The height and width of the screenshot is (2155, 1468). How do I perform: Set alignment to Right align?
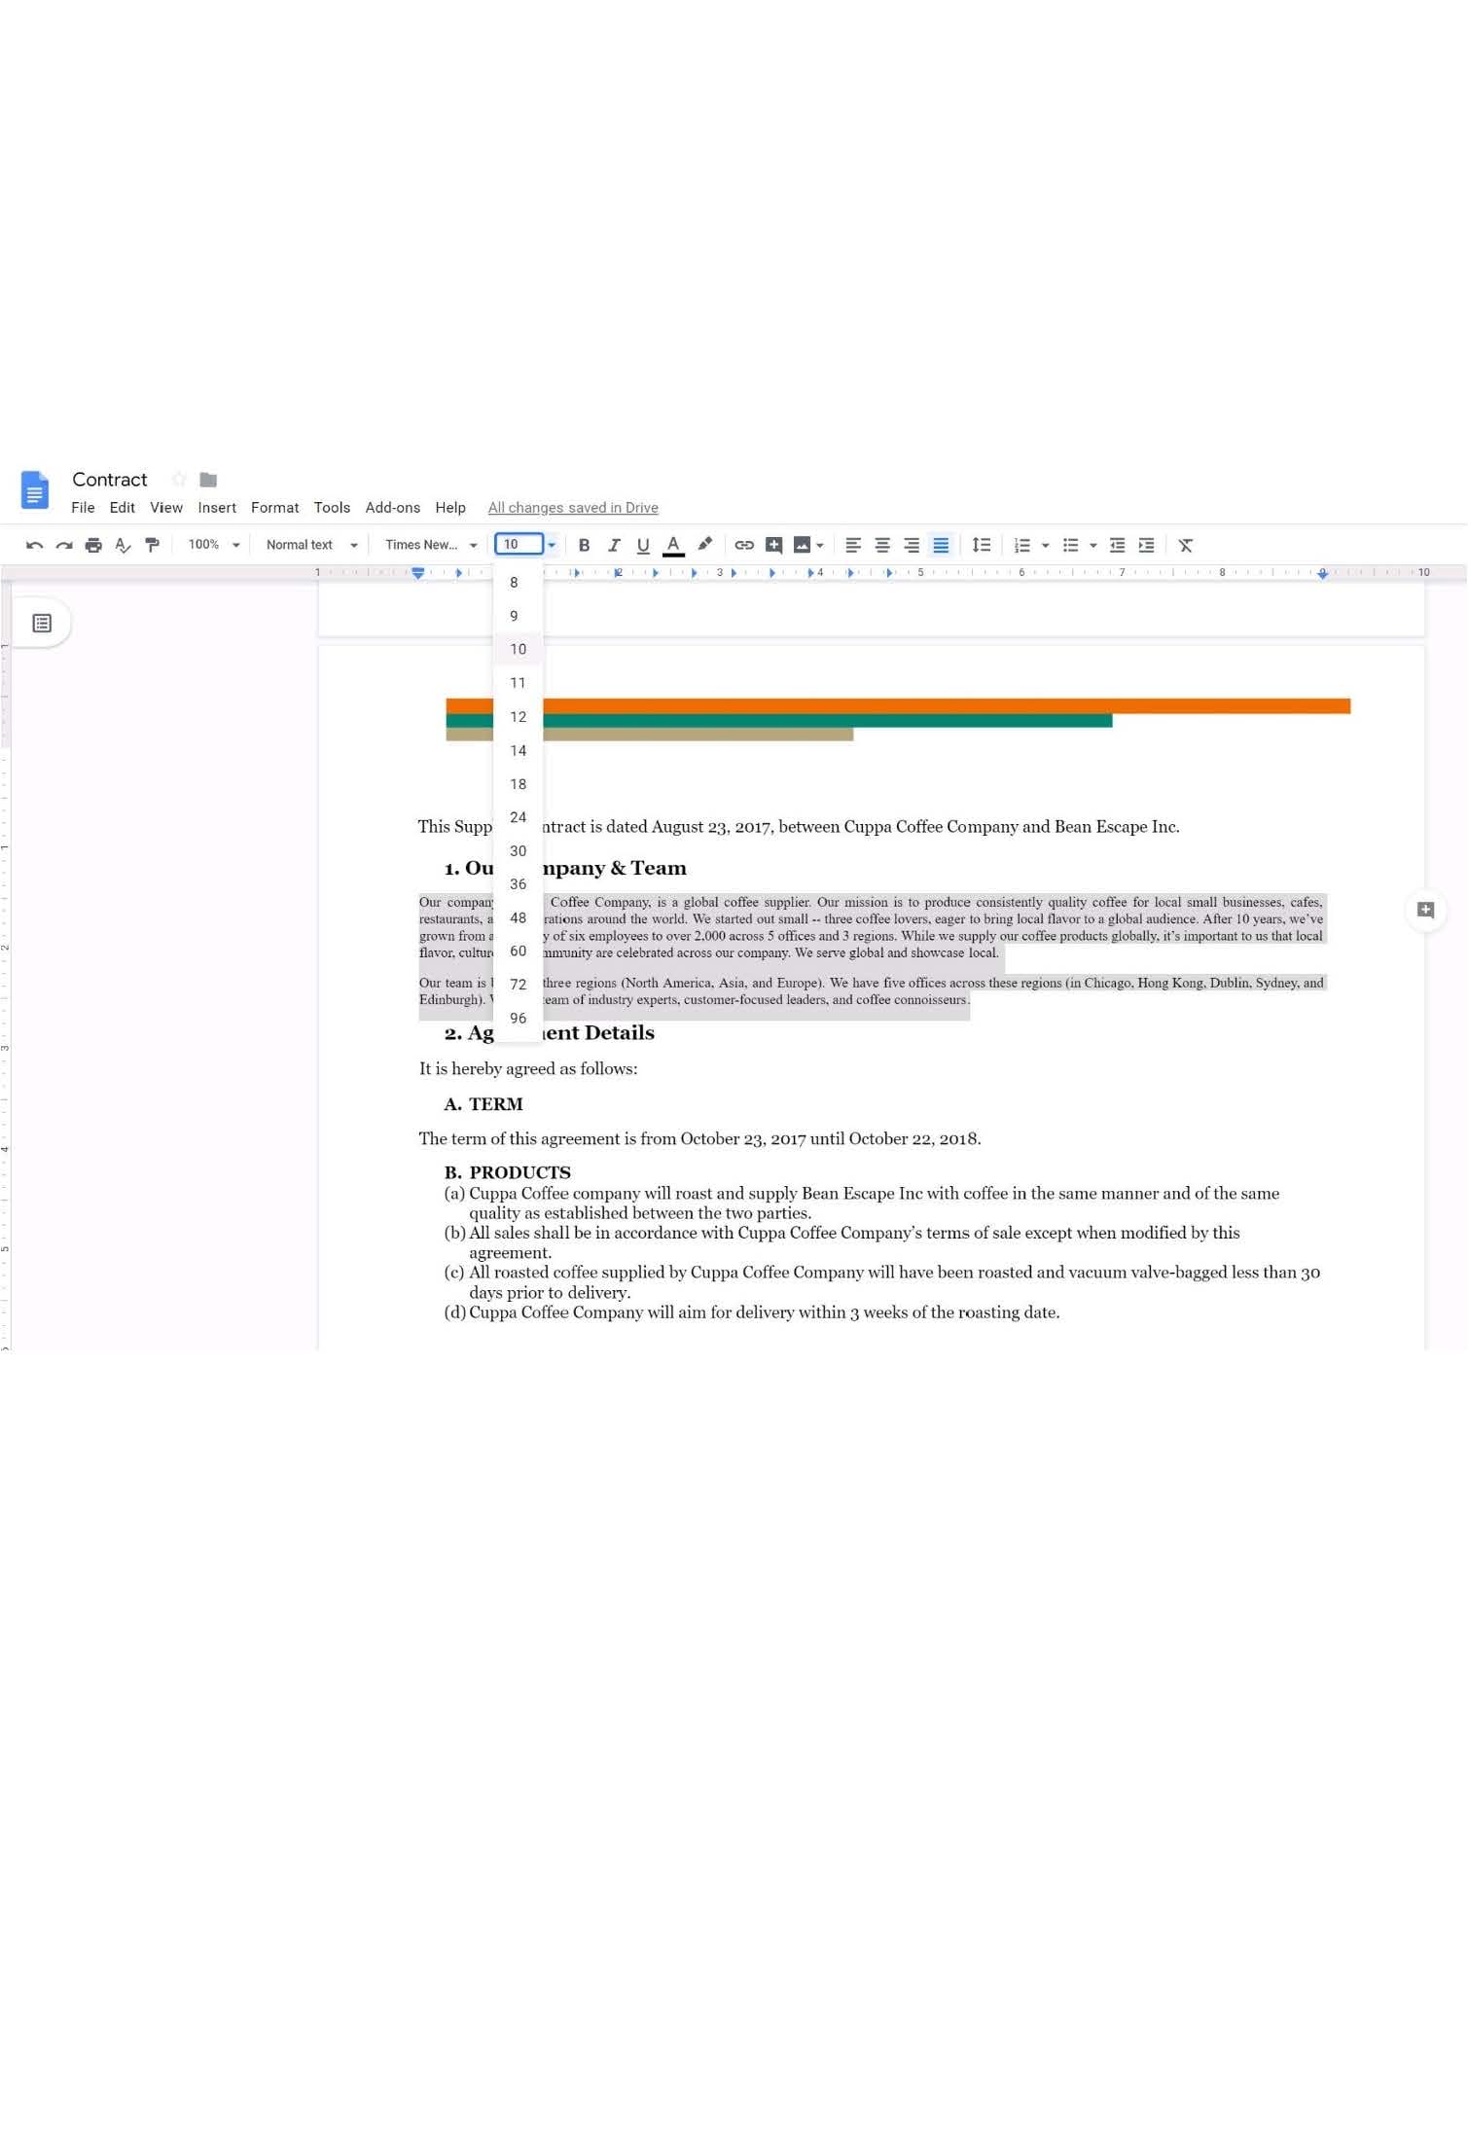pos(912,545)
